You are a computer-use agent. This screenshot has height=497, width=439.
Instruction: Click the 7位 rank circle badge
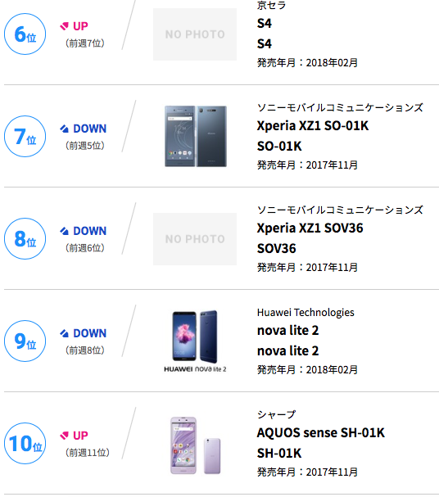tap(25, 136)
